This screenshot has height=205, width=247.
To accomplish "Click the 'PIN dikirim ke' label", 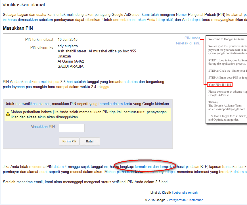I will (42, 48).
